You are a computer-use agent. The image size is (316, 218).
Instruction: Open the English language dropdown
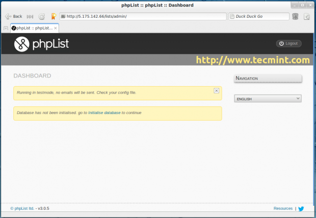(268, 99)
